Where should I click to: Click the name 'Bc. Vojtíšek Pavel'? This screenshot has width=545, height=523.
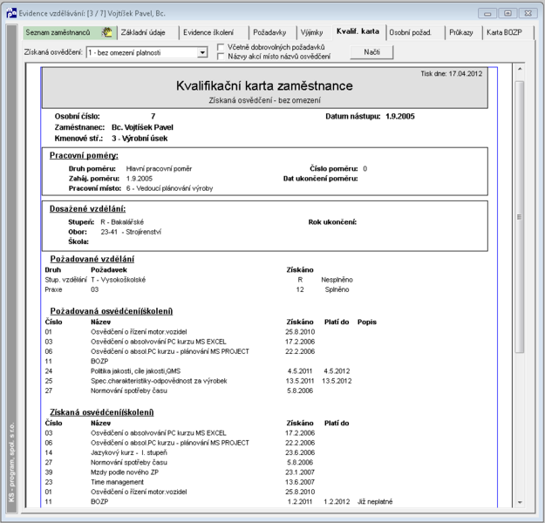(x=142, y=127)
